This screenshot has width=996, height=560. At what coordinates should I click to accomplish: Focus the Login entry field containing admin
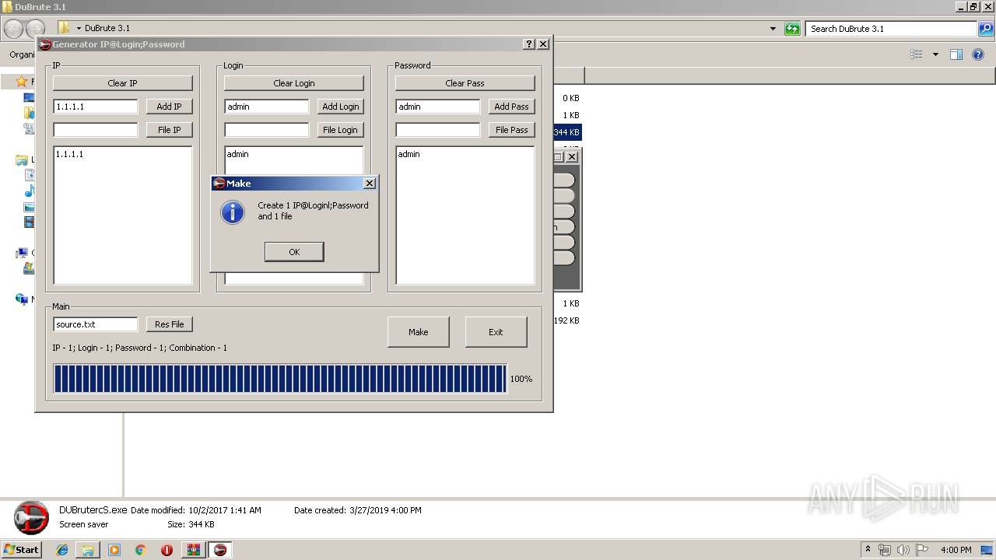point(267,107)
